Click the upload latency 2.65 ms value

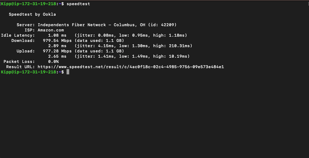tap(57, 56)
